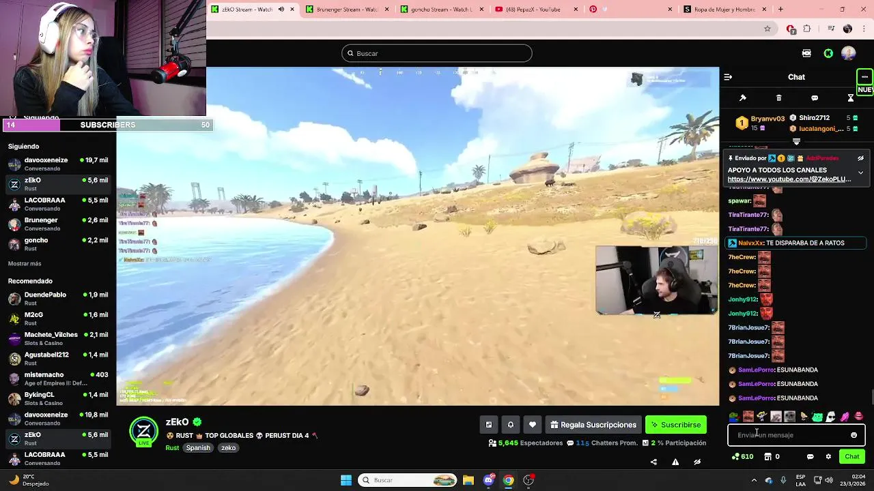Screen dimensions: 874x491
Task: Open File Explorer from taskbar
Action: (x=468, y=480)
